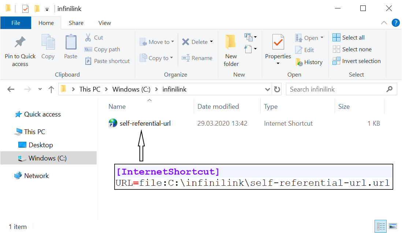The image size is (402, 233).
Task: Switch to details list view
Action: pos(381,226)
